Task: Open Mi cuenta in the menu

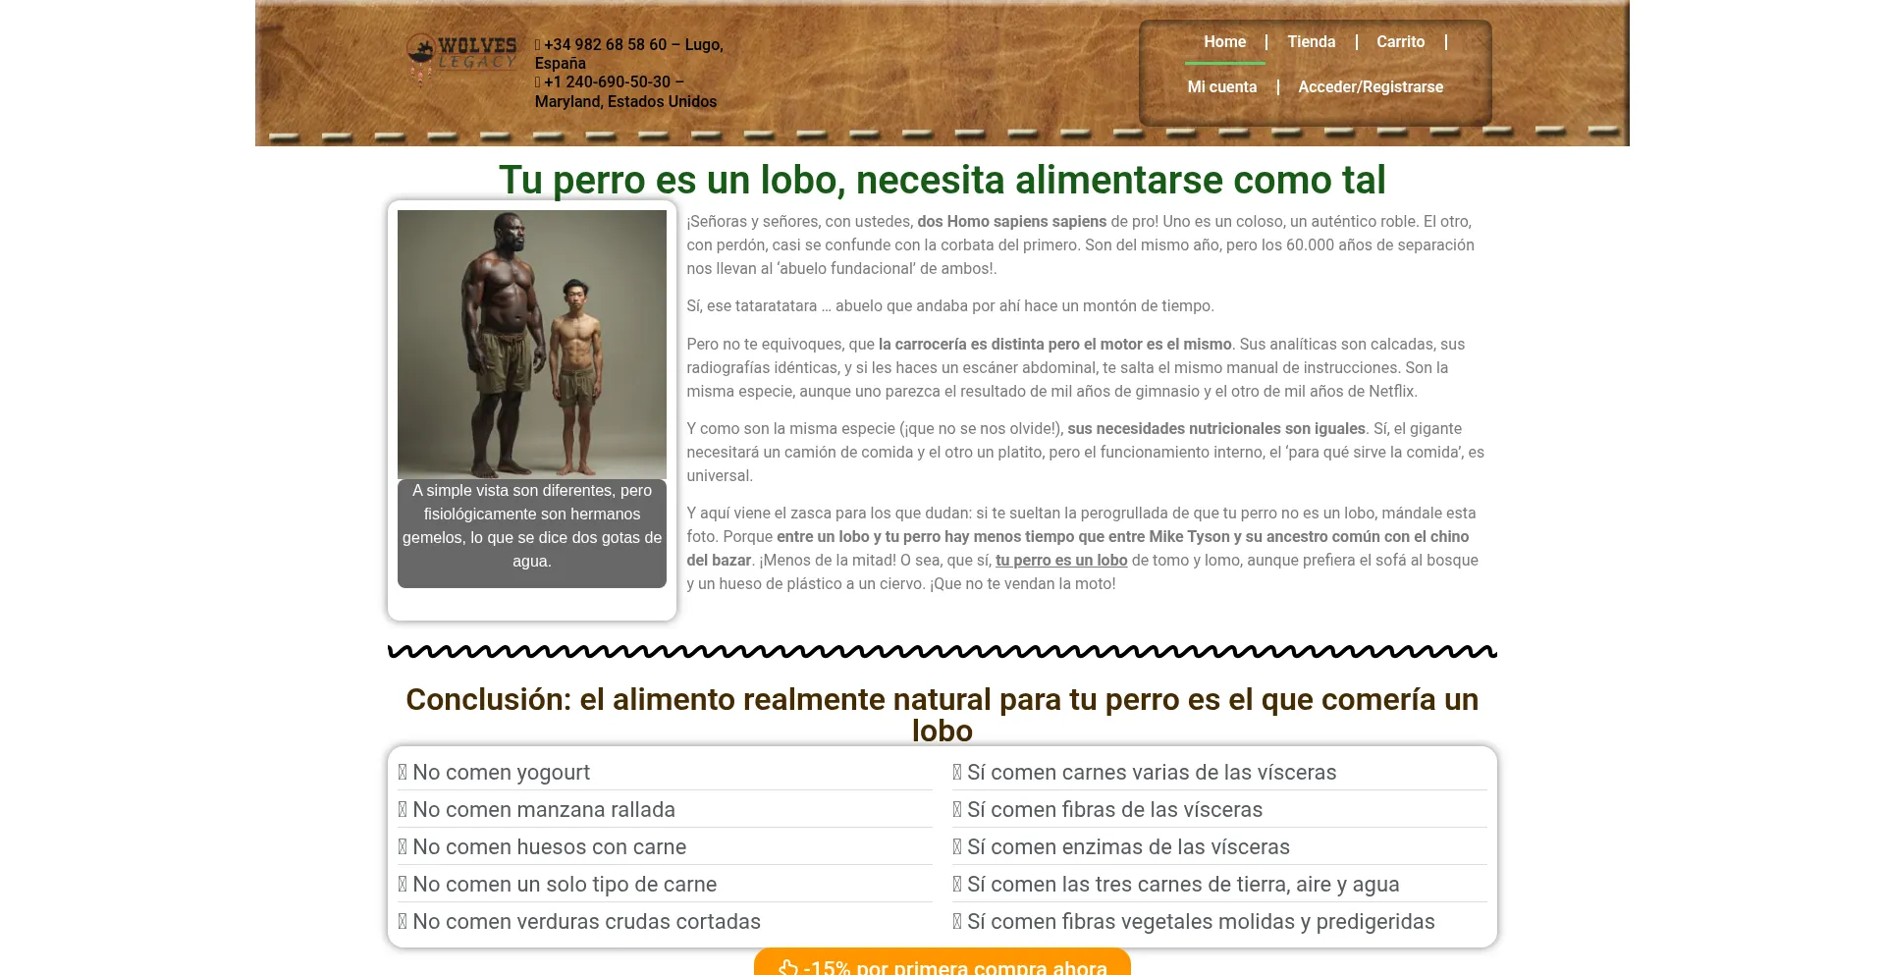Action: pyautogui.click(x=1222, y=87)
